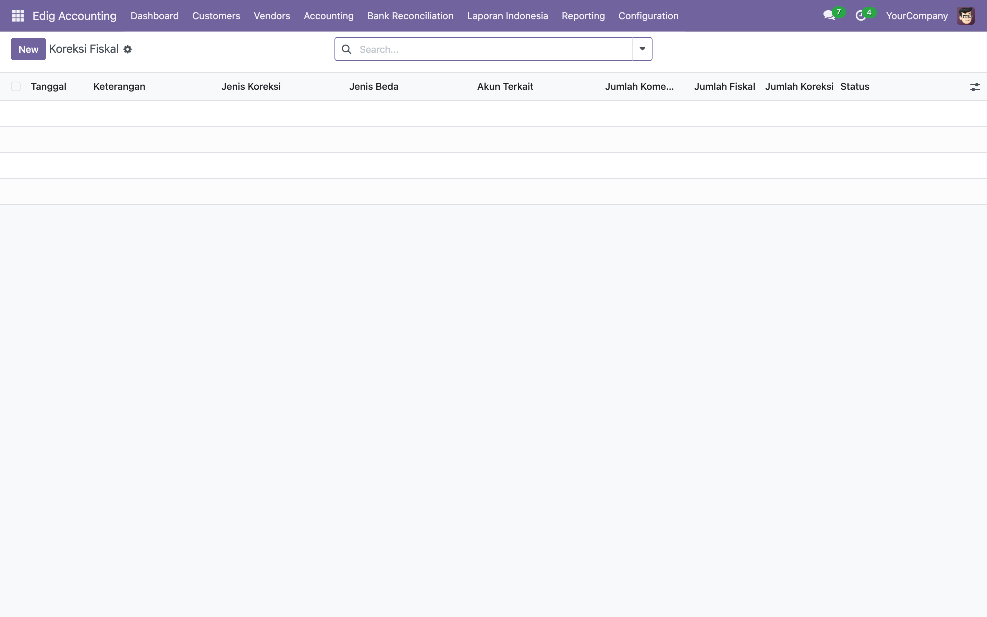Expand the search filter options dropdown arrow
987x617 pixels.
coord(642,49)
